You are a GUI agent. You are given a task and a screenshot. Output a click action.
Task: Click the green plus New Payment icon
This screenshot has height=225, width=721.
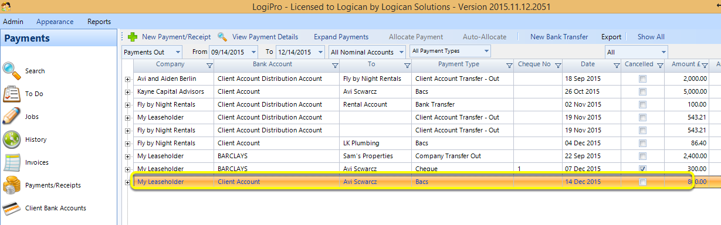point(132,36)
